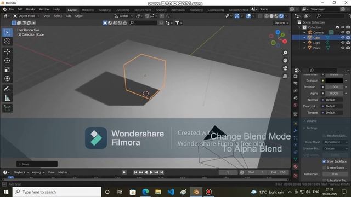Open the World properties tab icon
This screenshot has height=197, width=351.
coord(296,105)
